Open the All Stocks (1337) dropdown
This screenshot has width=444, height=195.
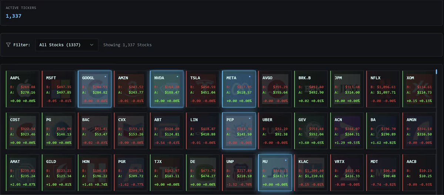67,45
